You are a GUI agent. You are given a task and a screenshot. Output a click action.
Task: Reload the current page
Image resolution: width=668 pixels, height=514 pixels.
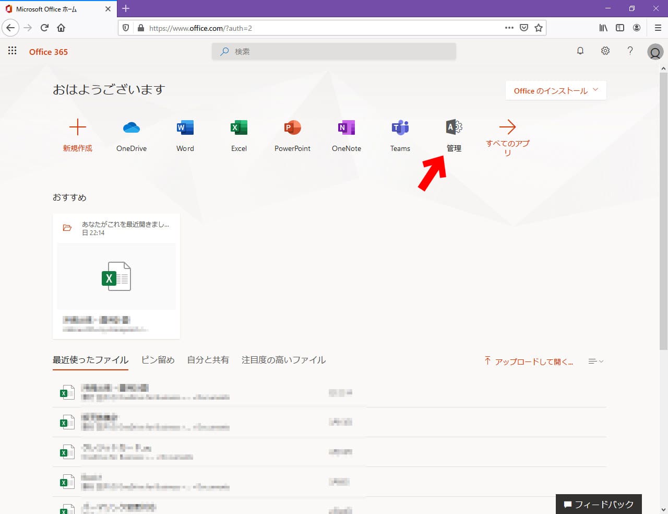(x=44, y=28)
